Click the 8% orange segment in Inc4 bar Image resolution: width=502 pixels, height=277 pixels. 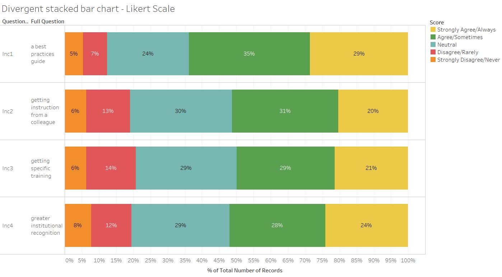coord(78,225)
